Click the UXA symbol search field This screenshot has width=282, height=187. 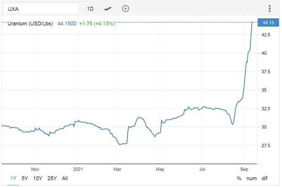tap(39, 8)
